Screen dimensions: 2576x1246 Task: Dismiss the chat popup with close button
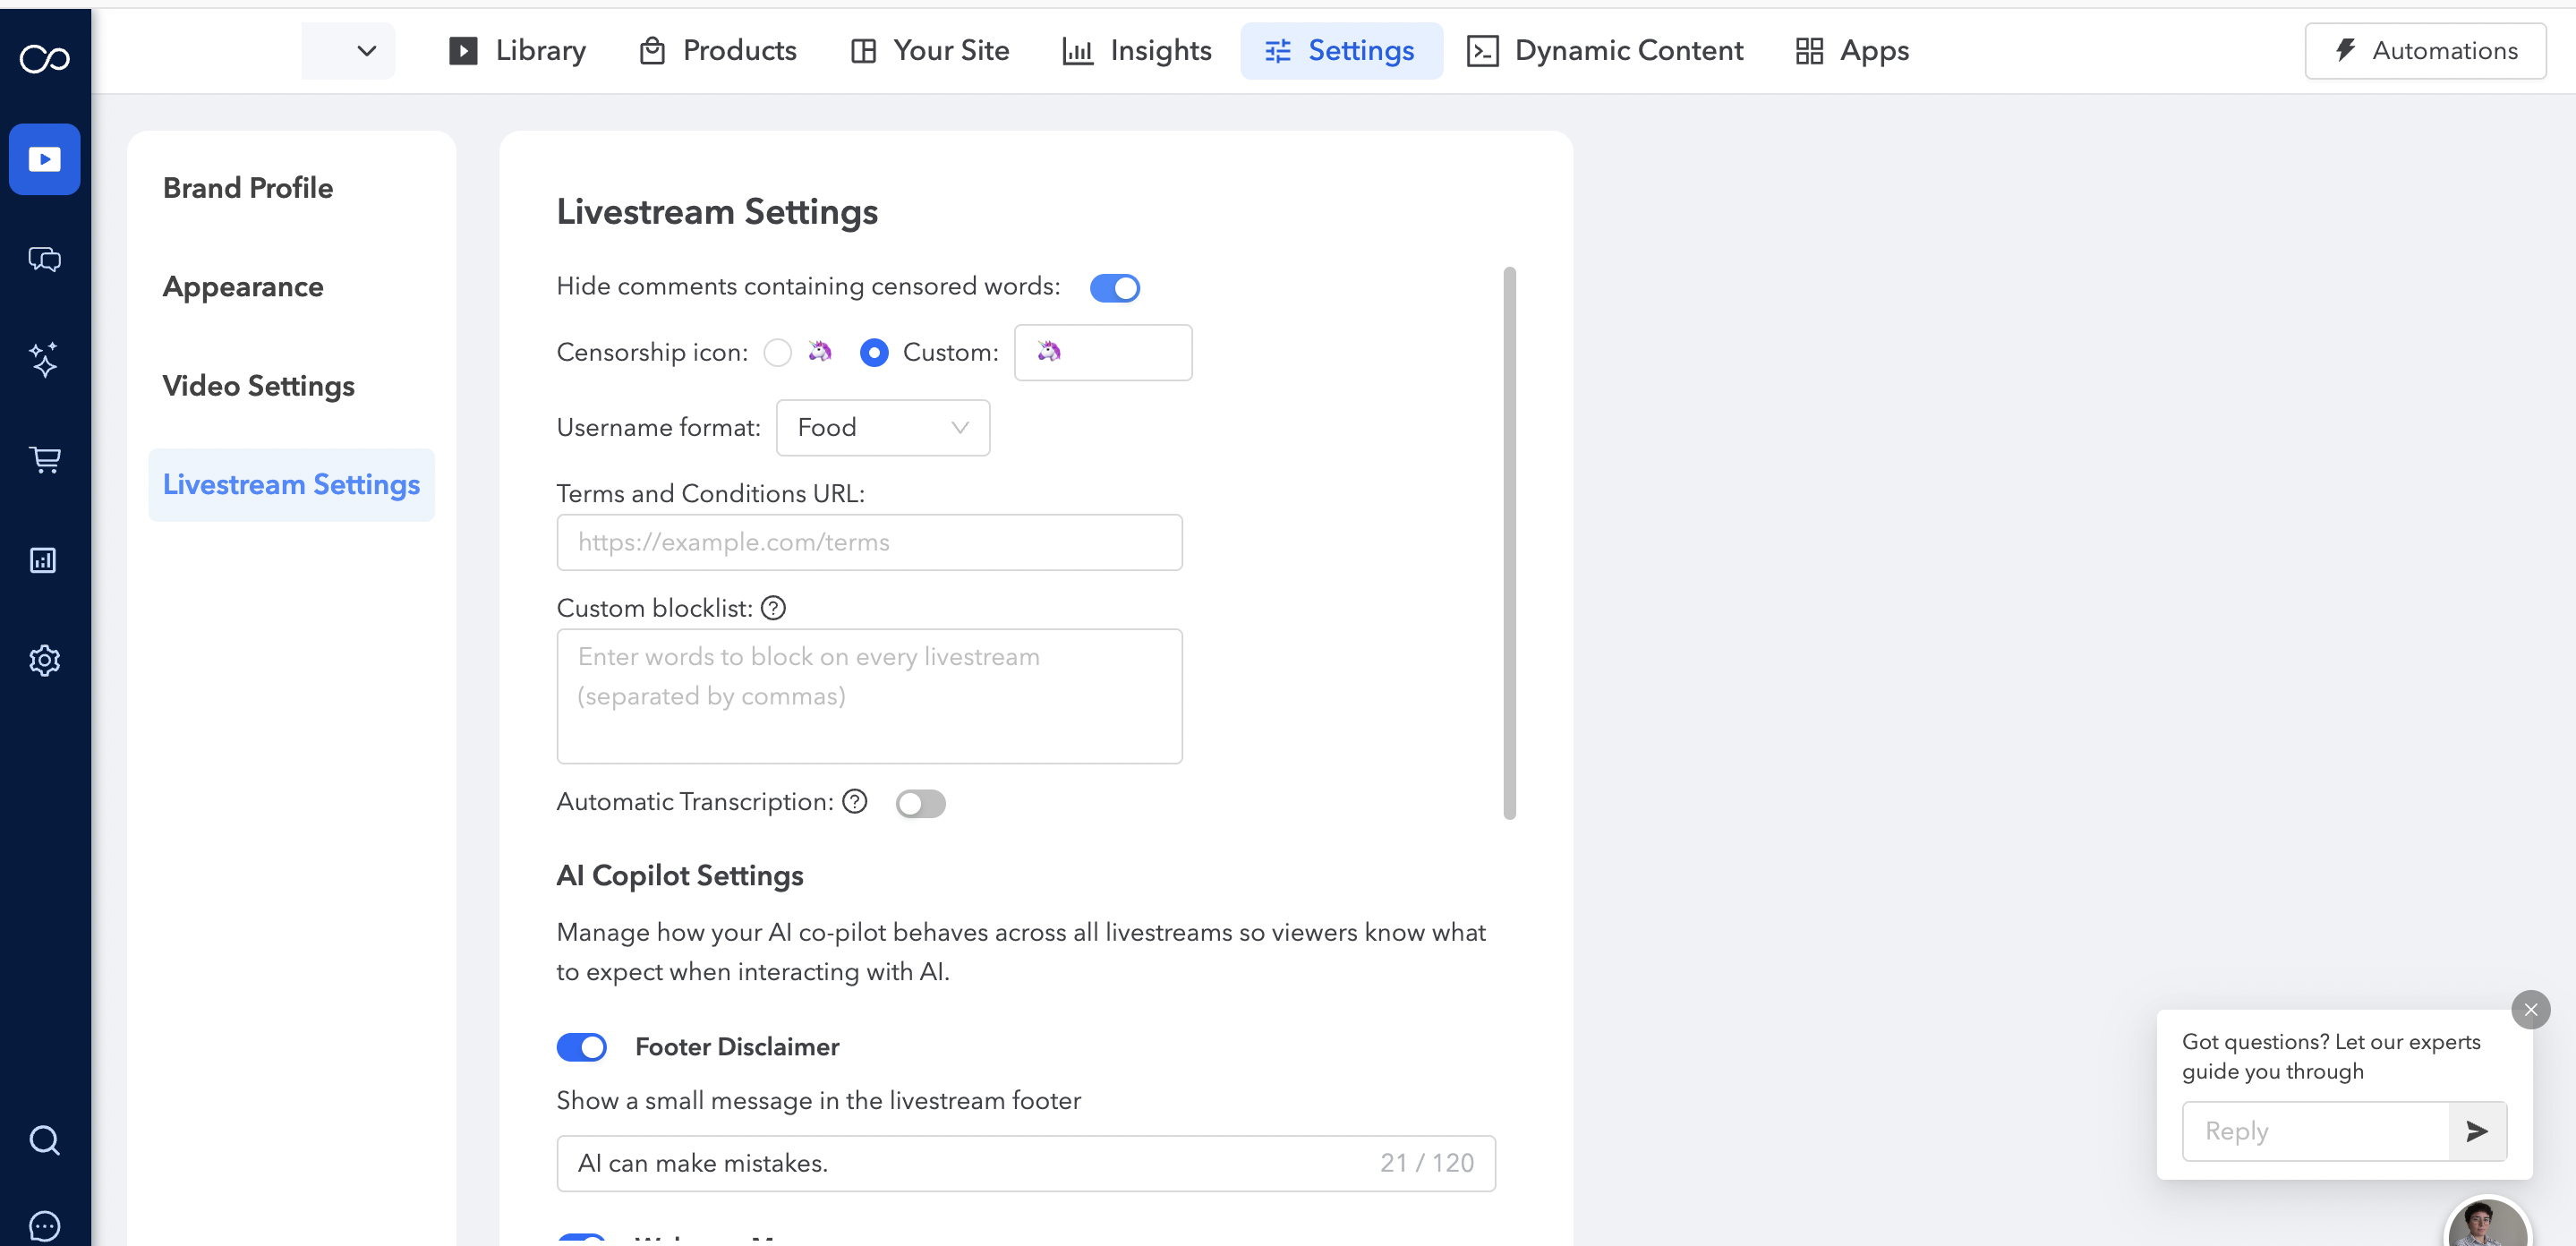click(x=2530, y=1010)
